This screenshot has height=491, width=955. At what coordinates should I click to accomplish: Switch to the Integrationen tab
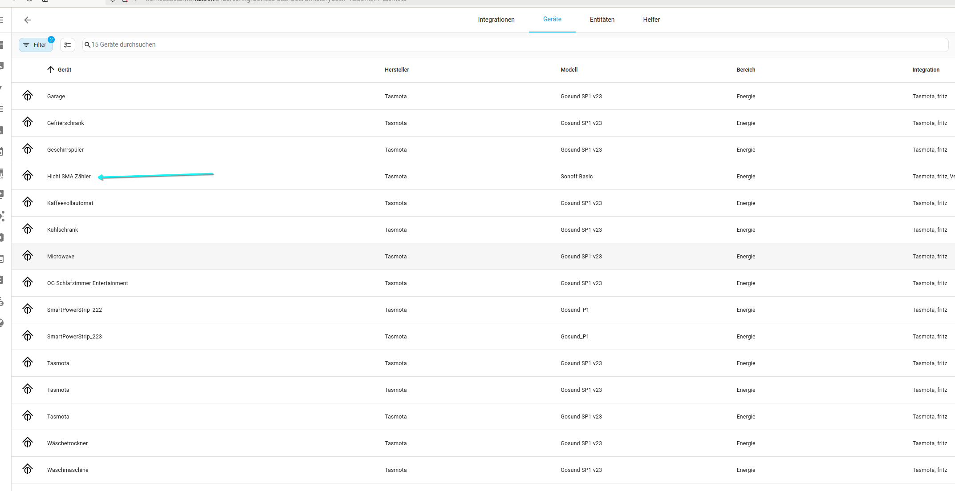(496, 20)
